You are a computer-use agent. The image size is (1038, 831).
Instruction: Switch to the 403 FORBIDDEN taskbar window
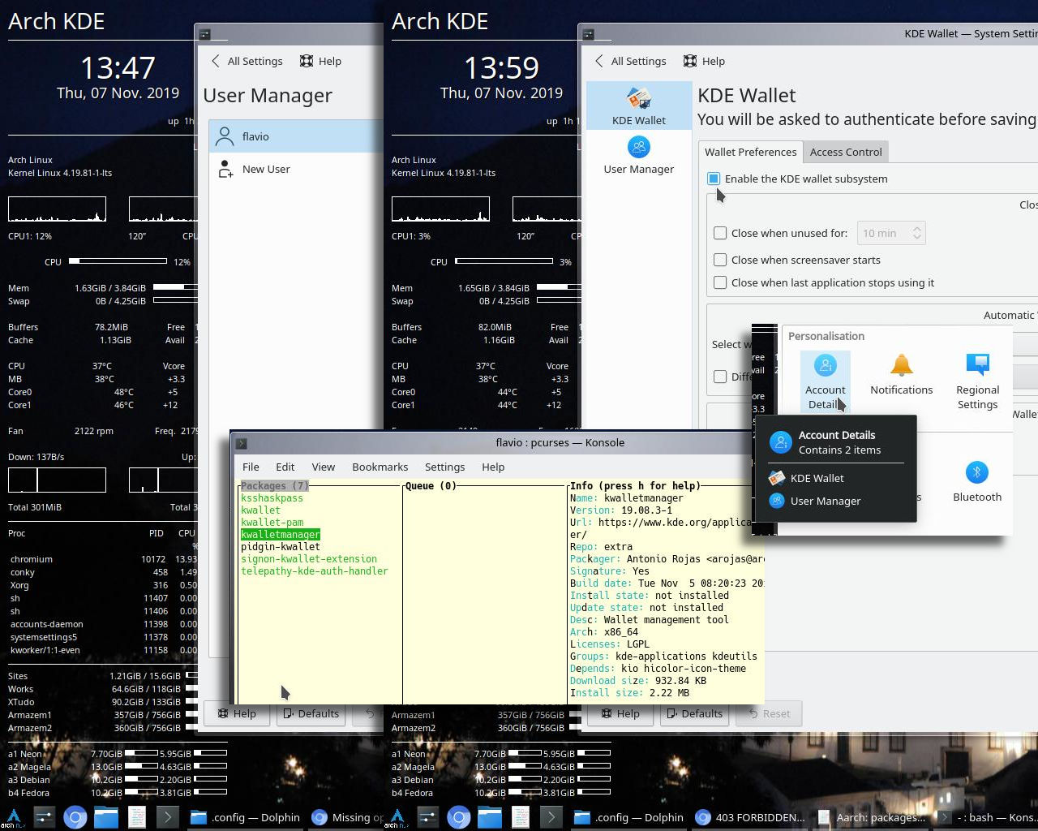pos(750,817)
